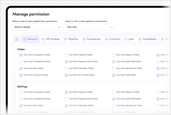This screenshot has height=115, width=171.
Task: Click 'Select a user to view/update their permissions.' label
Action: pyautogui.click(x=35, y=21)
